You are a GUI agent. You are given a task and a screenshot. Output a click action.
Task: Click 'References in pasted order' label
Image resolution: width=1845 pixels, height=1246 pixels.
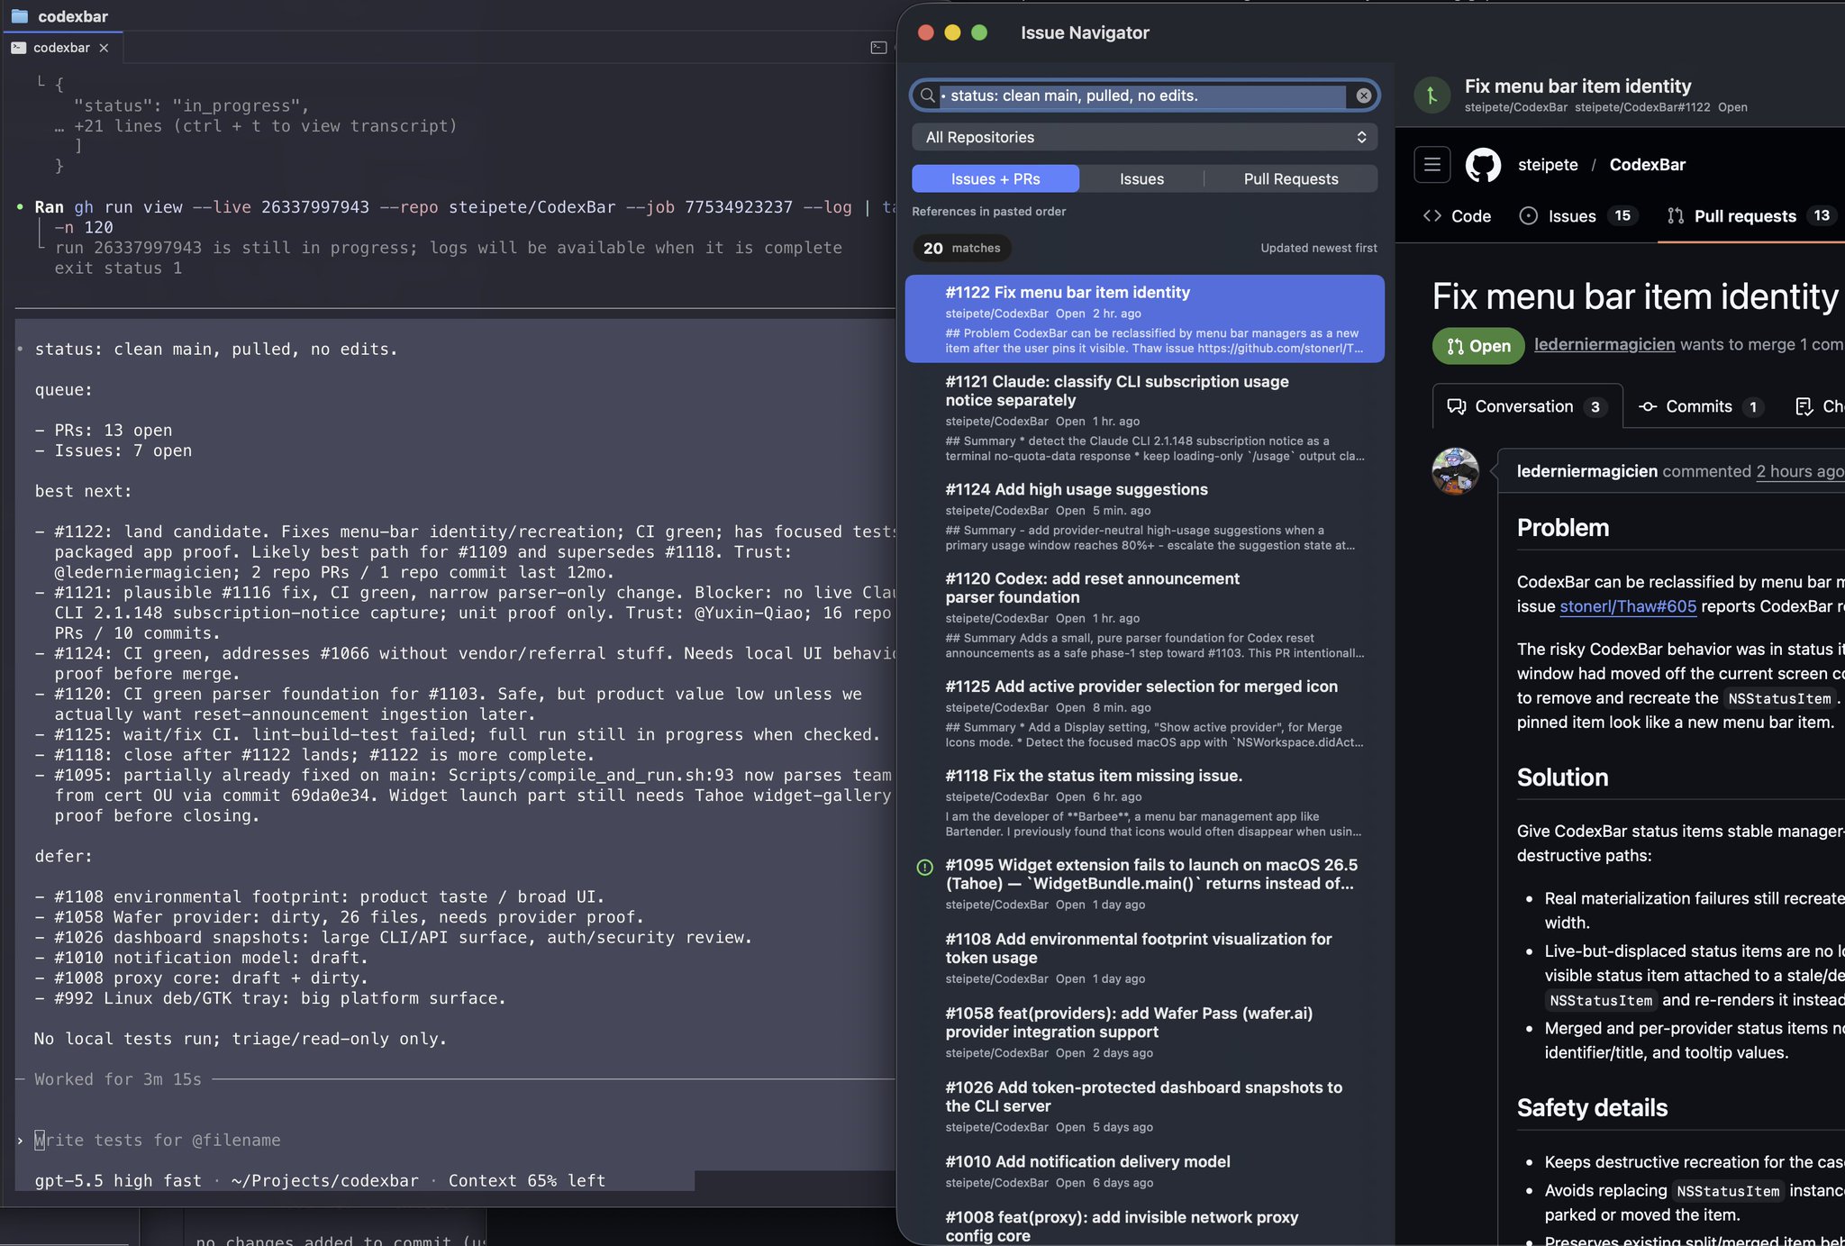point(988,211)
